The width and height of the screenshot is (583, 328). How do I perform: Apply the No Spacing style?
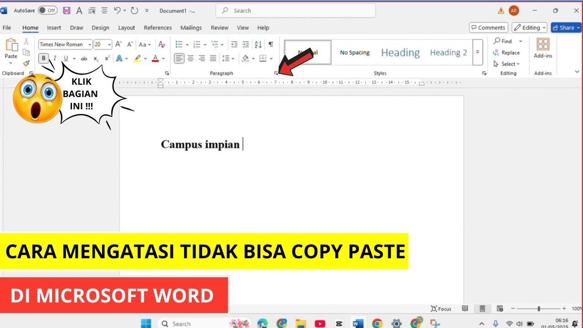tap(355, 52)
